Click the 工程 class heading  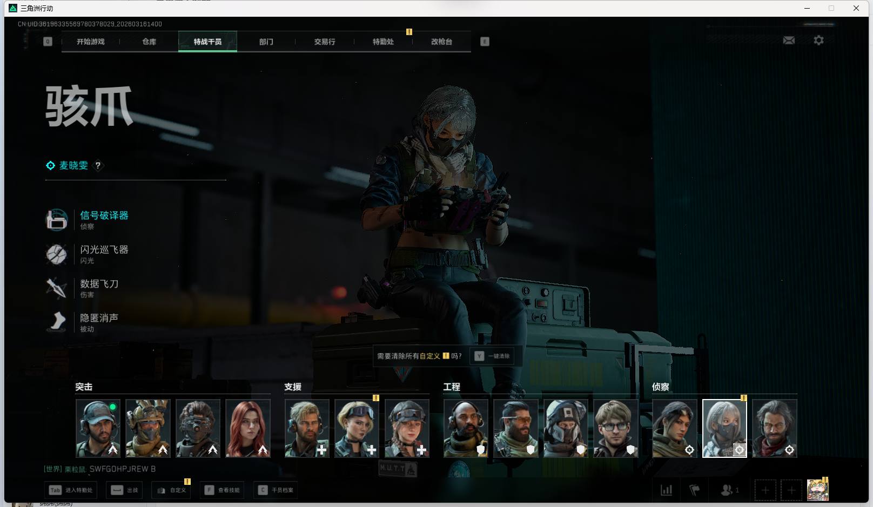[x=452, y=387]
